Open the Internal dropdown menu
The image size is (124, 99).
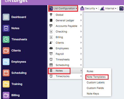coord(108,9)
